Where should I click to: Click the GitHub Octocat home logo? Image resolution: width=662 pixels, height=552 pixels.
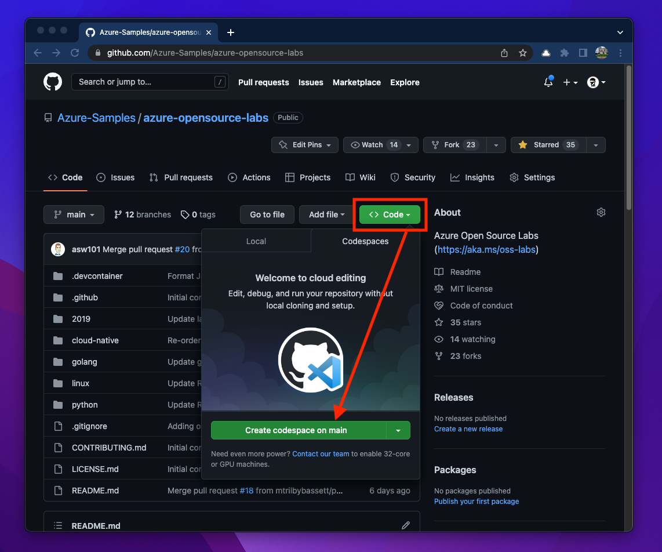click(53, 82)
